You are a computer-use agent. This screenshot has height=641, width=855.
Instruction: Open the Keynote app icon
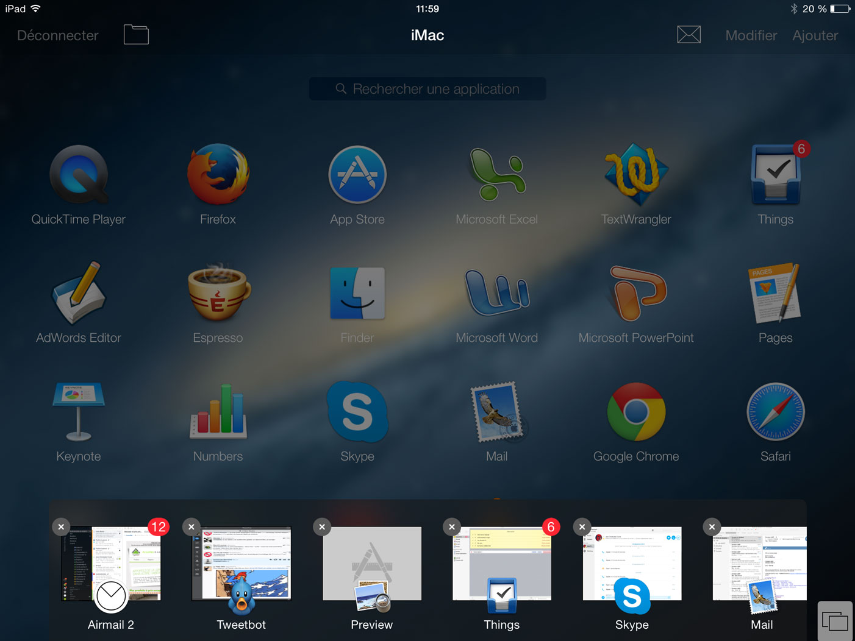click(x=79, y=411)
